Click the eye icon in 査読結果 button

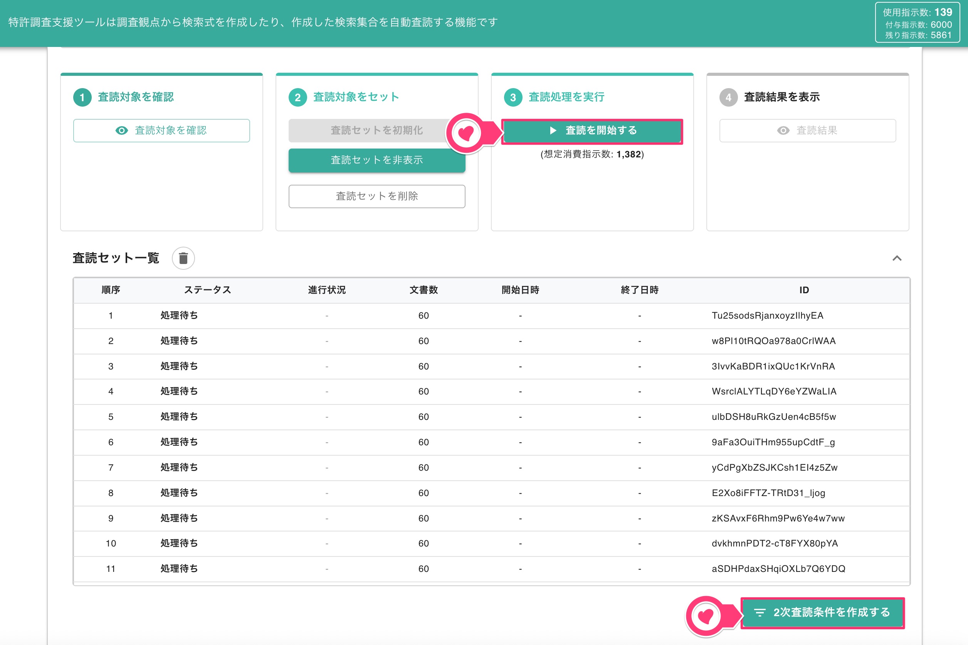click(783, 131)
